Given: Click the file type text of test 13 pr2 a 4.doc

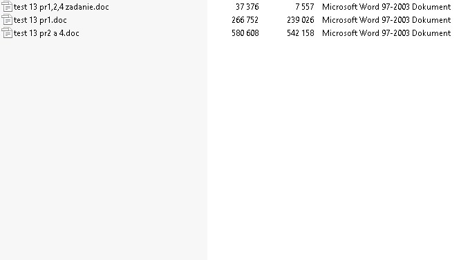Looking at the screenshot, I should [x=386, y=33].
